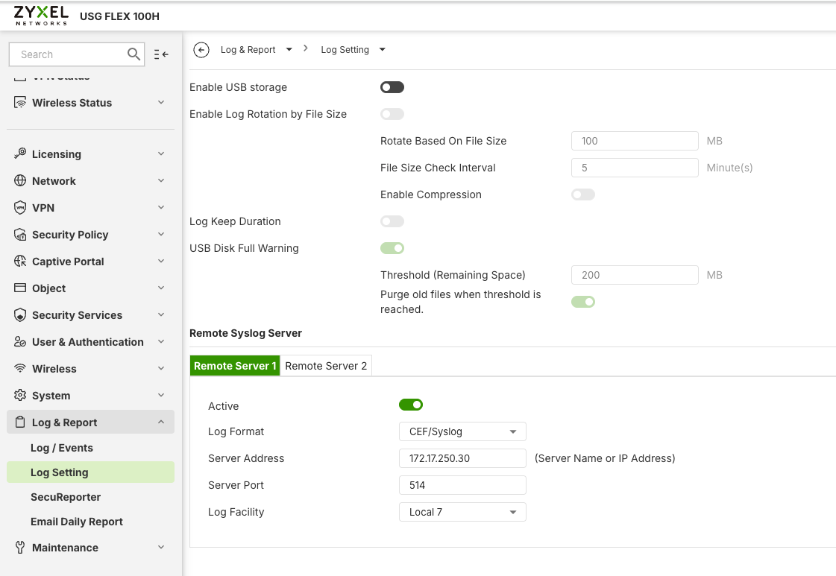Click the back arrow circle icon

click(x=201, y=50)
